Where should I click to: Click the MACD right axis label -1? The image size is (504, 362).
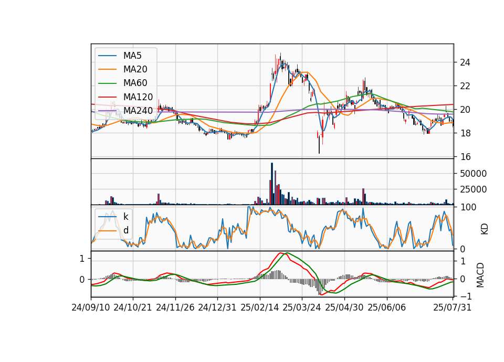[466, 296]
